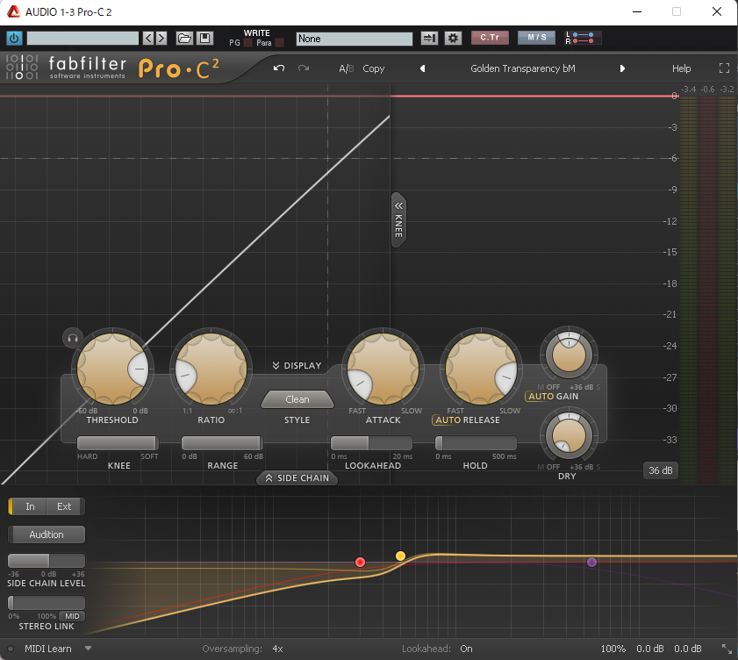738x660 pixels.
Task: Select the purple side chain filter node
Action: click(x=592, y=562)
